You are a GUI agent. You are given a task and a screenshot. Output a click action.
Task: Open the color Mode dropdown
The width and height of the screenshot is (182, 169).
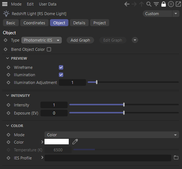point(112,135)
